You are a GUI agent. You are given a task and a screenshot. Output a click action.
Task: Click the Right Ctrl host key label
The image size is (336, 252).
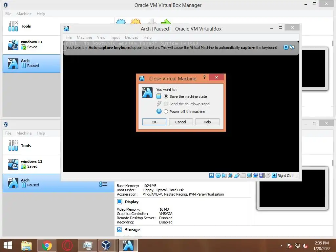coord(285,176)
